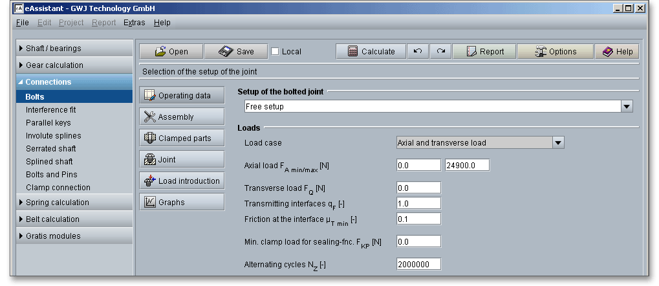Image resolution: width=659 pixels, height=286 pixels.
Task: Click the Open folder toolbar button
Action: tap(171, 52)
